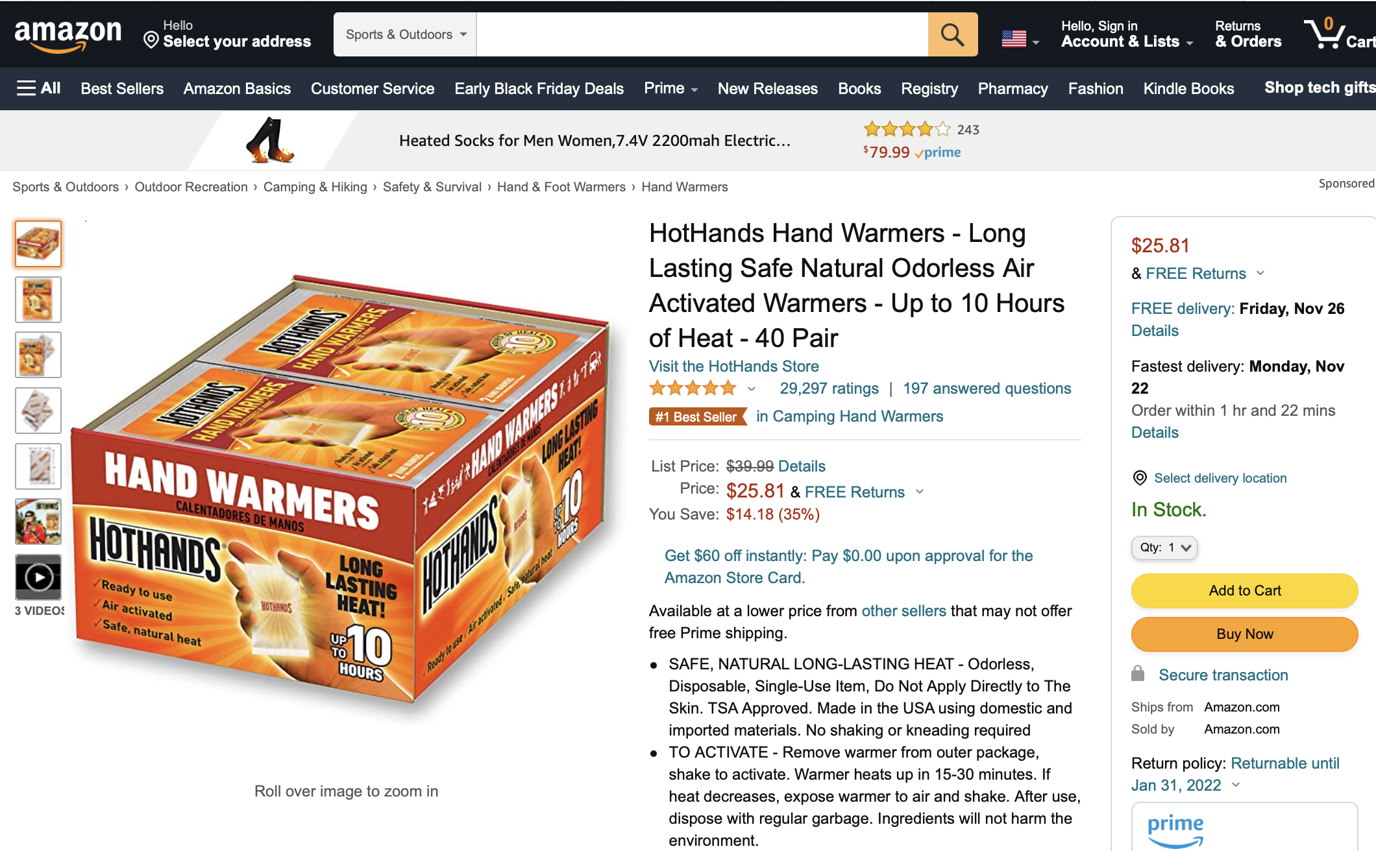
Task: Open the All hamburger menu
Action: click(38, 88)
